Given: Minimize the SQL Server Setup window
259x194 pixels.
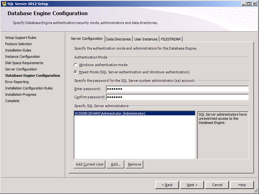Looking at the screenshot, I should [243, 3].
